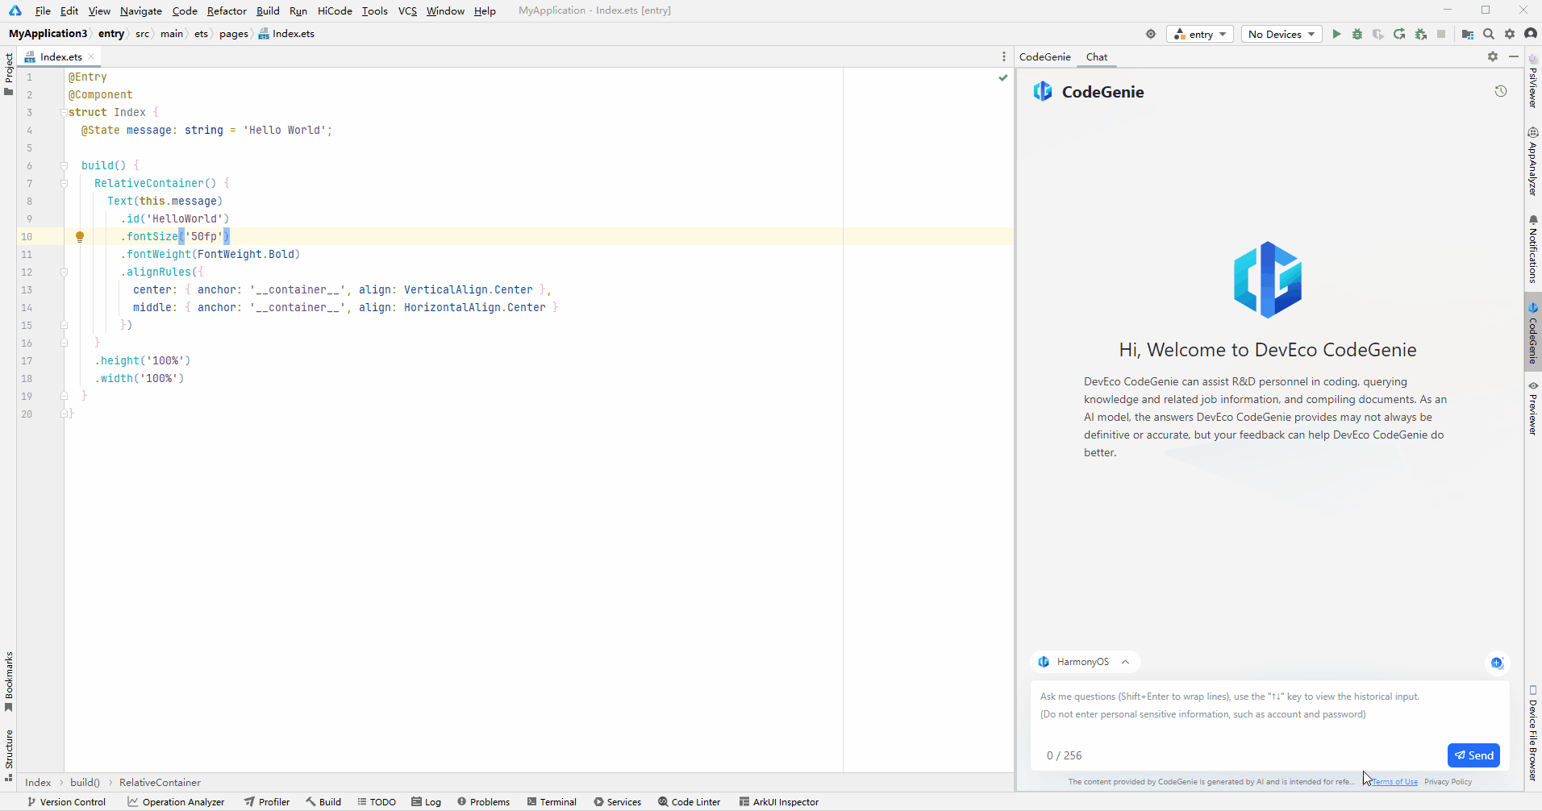Click the green inspection checkmark
The image size is (1542, 811).
1003,77
